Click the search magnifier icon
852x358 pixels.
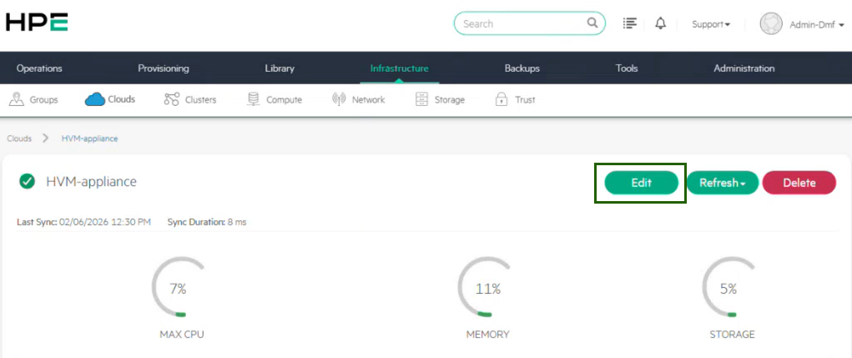(x=592, y=23)
